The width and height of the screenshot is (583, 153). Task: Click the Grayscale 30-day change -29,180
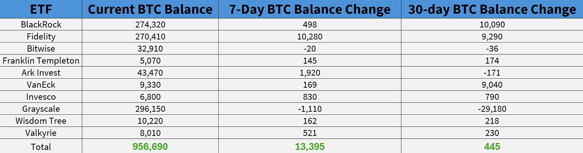click(x=492, y=109)
